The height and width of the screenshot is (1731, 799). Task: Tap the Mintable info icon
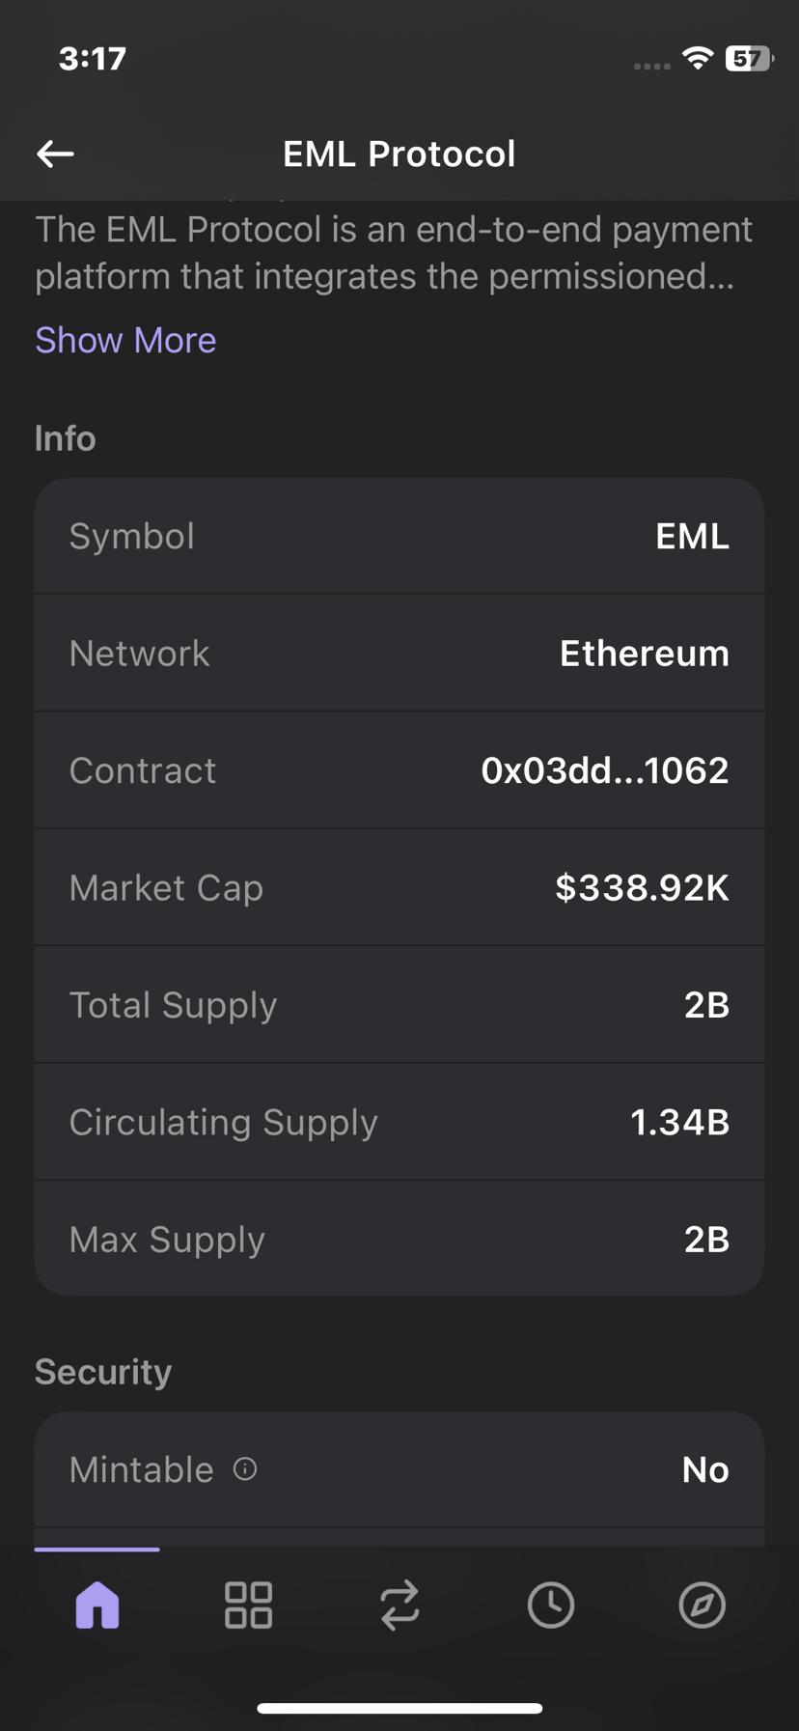coord(245,1469)
